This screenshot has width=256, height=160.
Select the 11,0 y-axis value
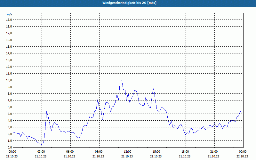(x=9, y=74)
